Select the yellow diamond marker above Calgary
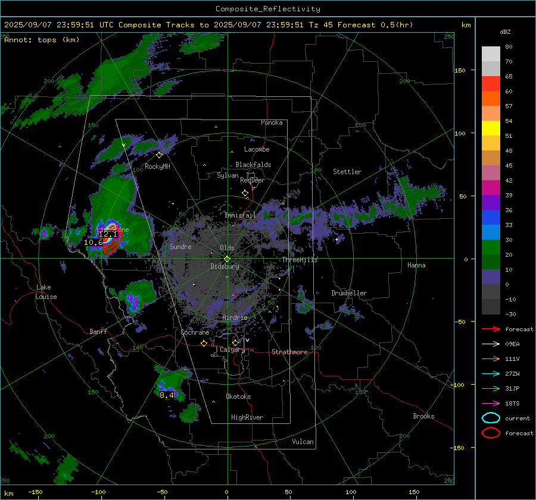536x500 pixels. (x=235, y=342)
